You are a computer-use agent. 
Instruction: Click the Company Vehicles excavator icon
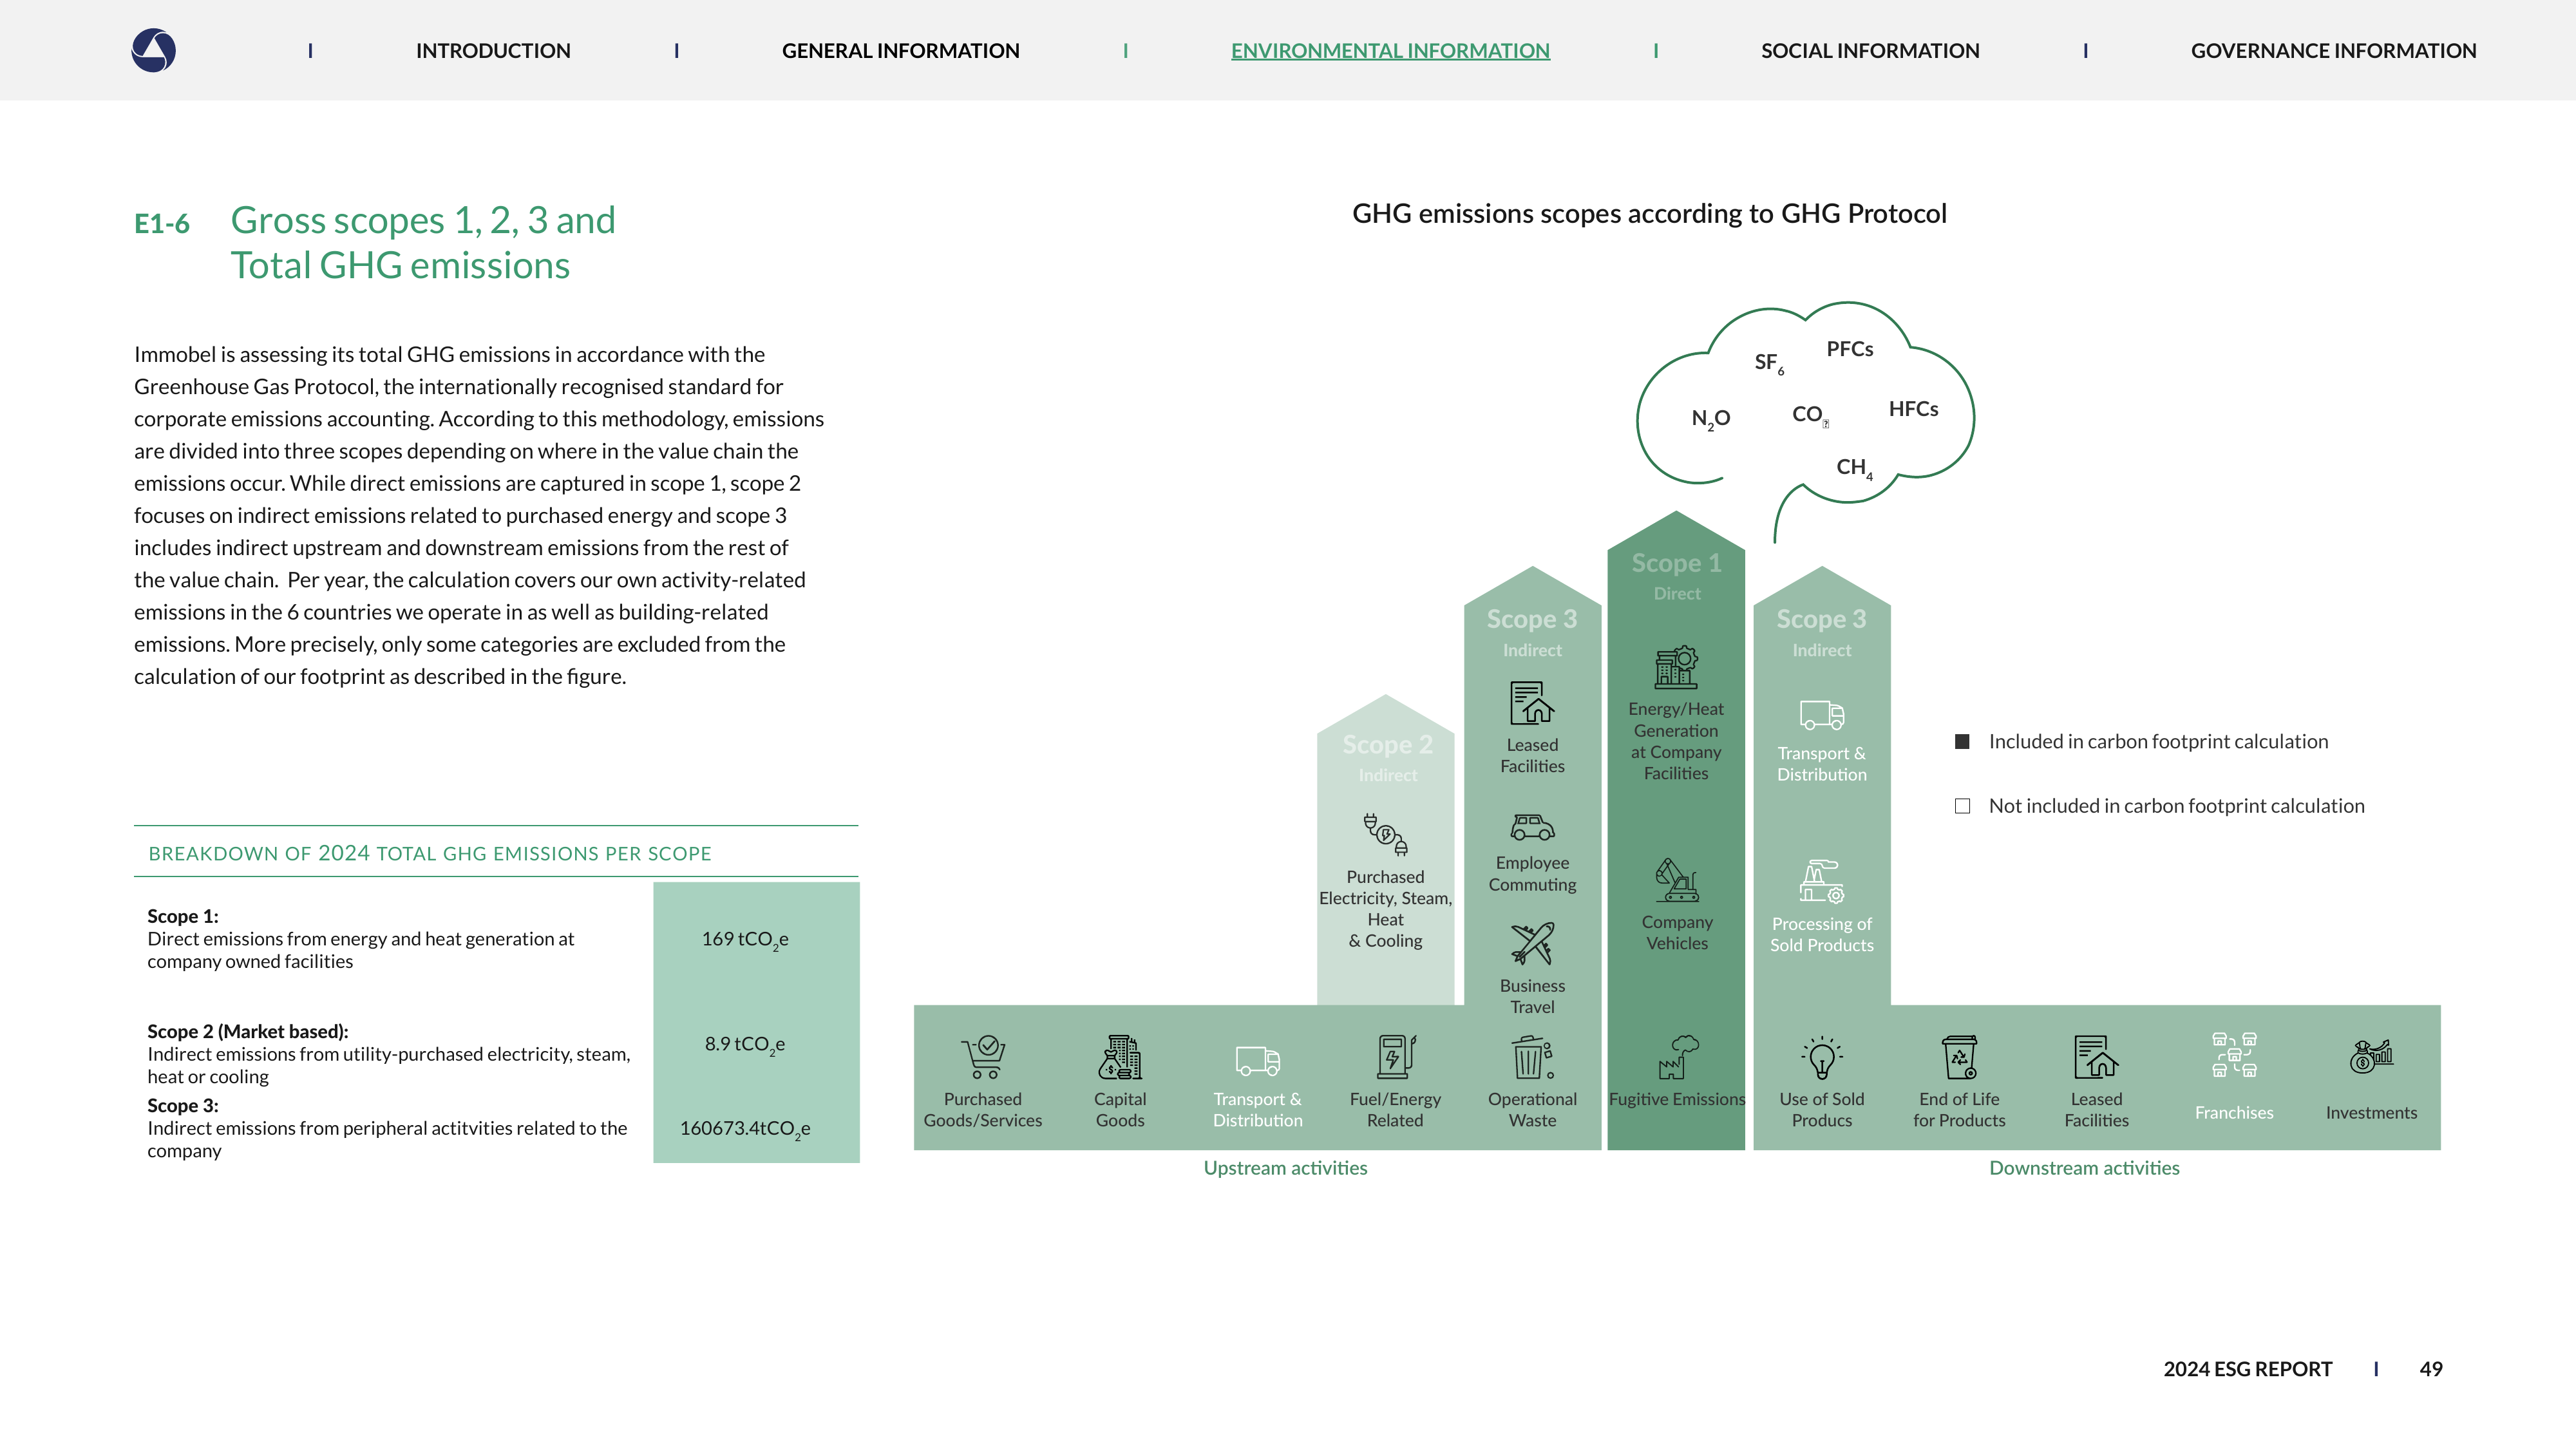[1677, 880]
